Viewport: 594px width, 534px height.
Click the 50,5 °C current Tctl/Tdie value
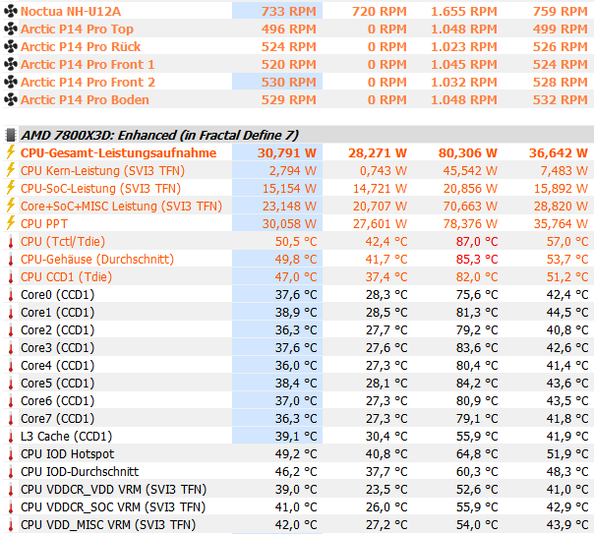pyautogui.click(x=296, y=242)
